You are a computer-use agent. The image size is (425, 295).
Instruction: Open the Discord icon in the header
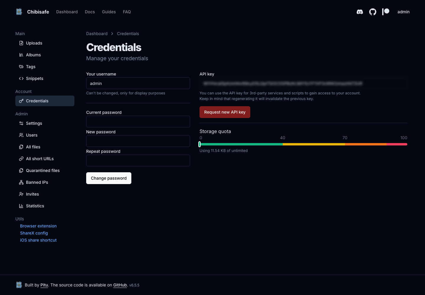360,12
